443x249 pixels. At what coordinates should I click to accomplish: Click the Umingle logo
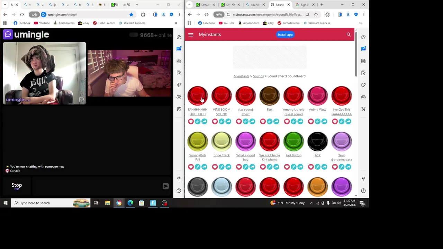(x=26, y=35)
